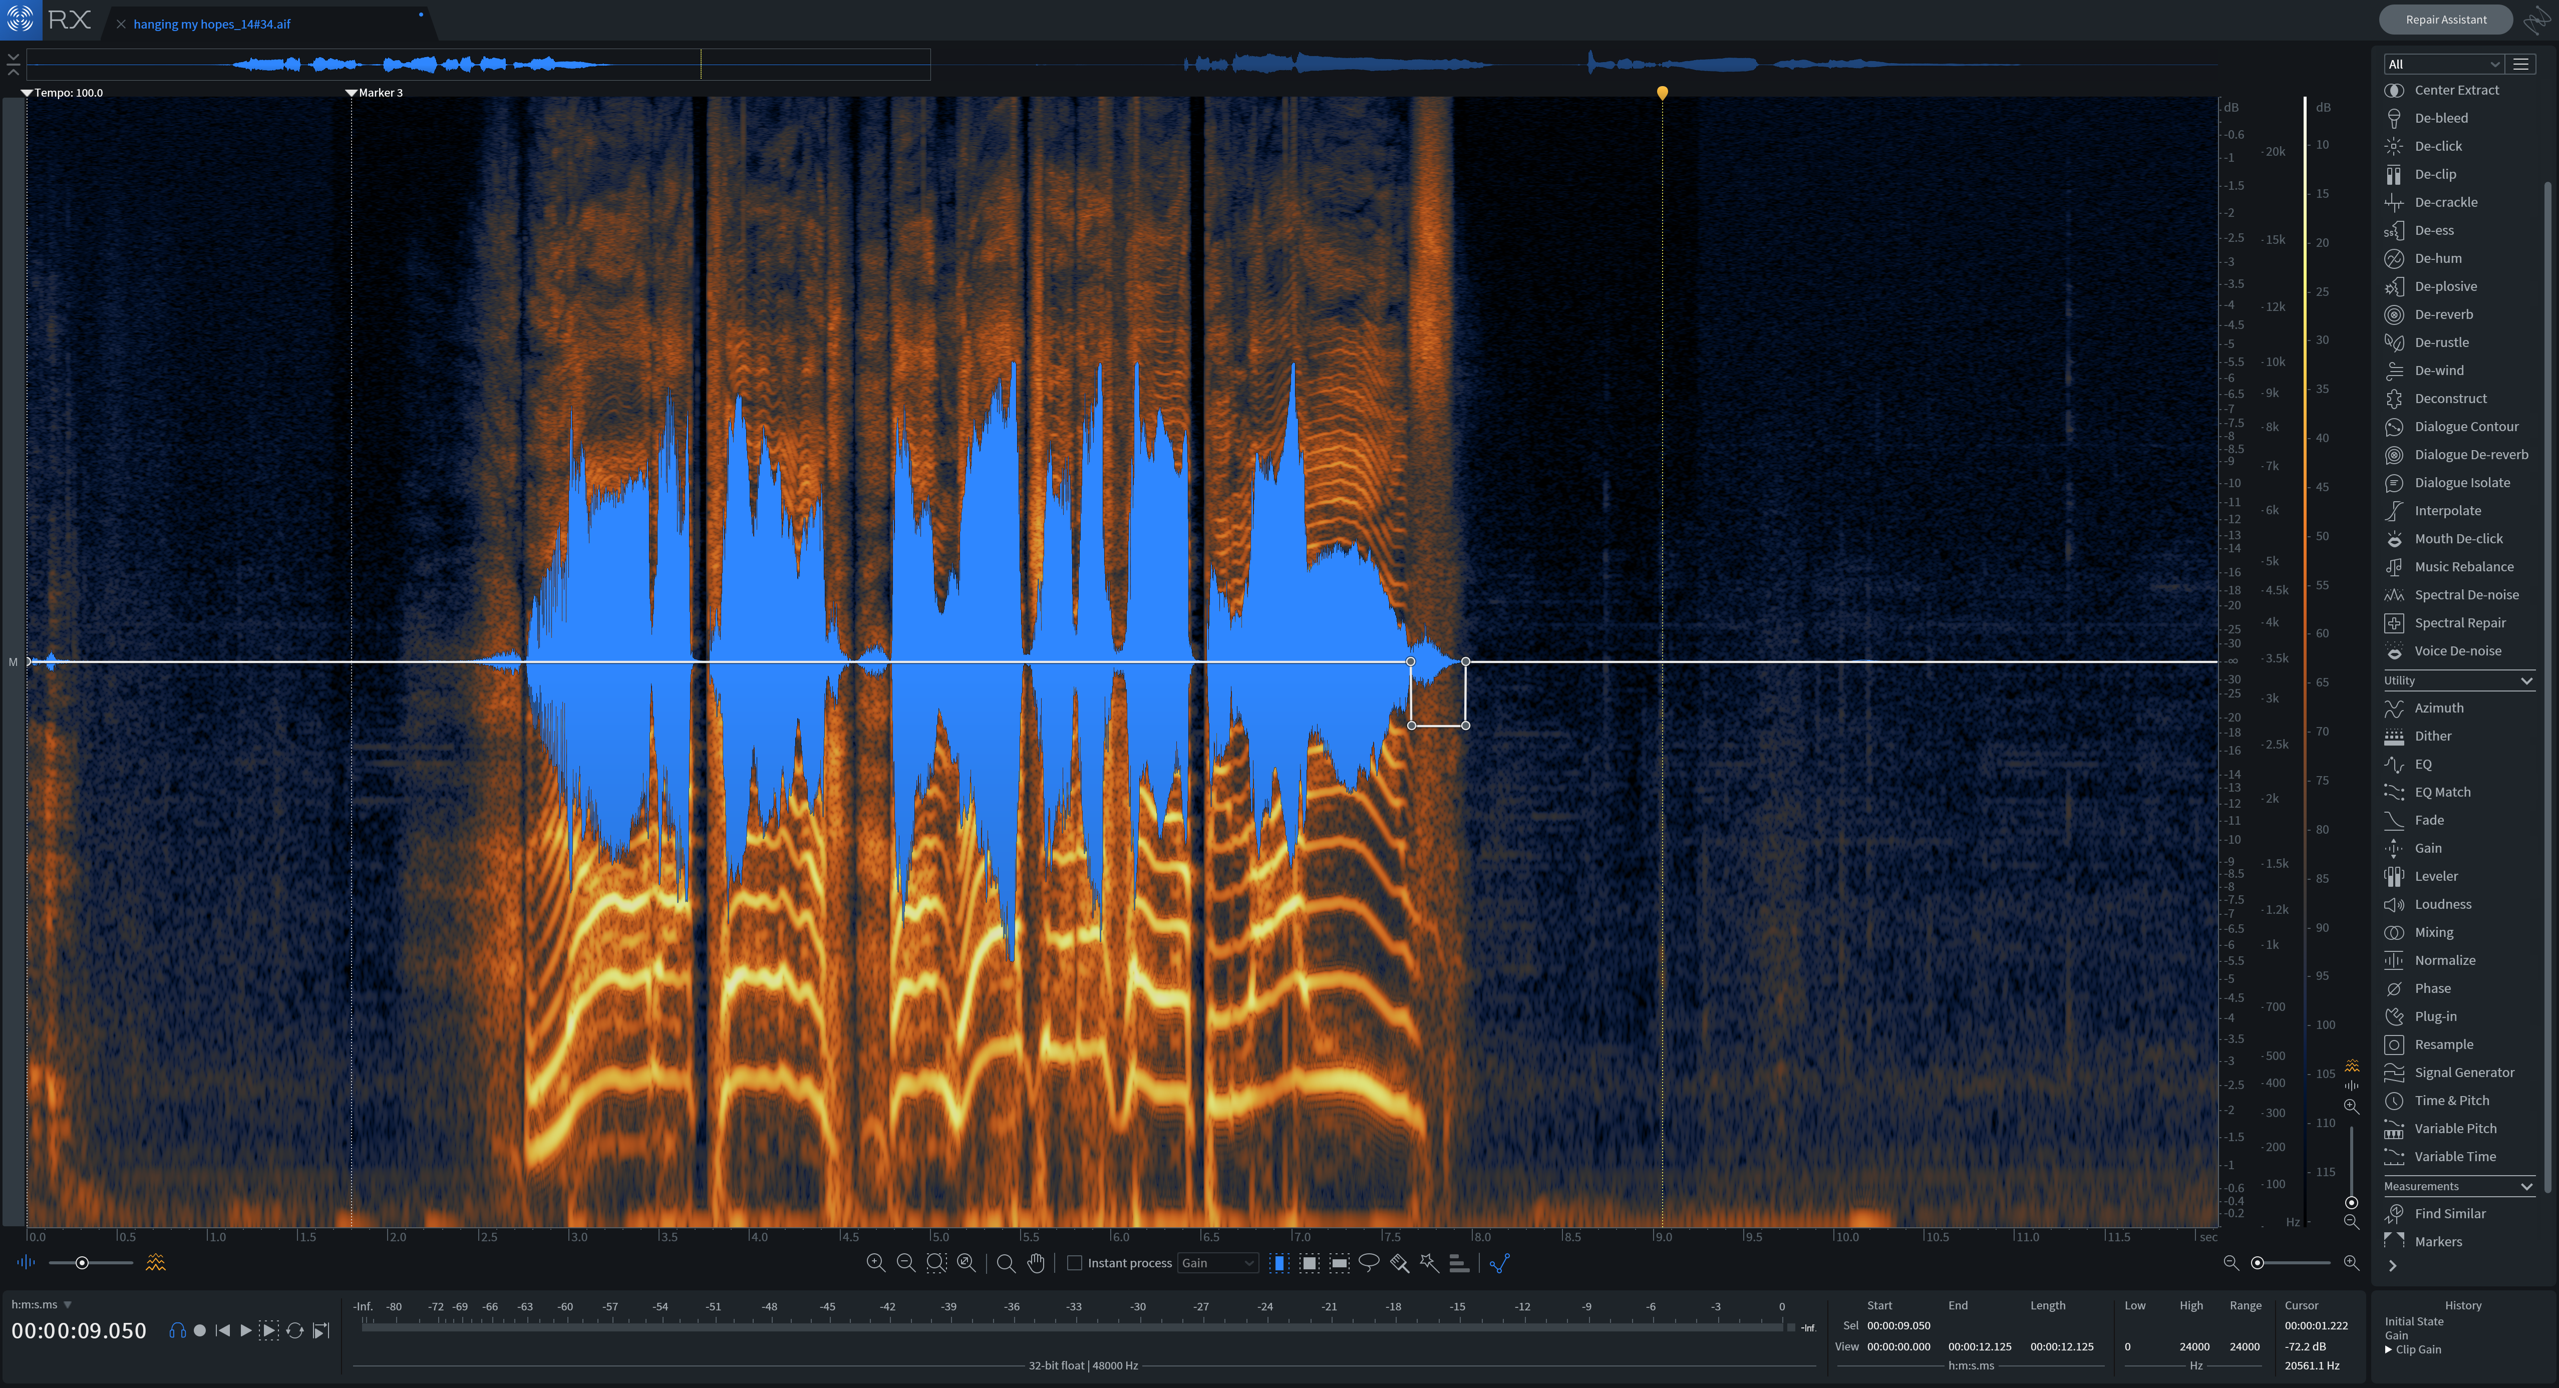Rewind to the start
The image size is (2559, 1388).
pos(222,1330)
